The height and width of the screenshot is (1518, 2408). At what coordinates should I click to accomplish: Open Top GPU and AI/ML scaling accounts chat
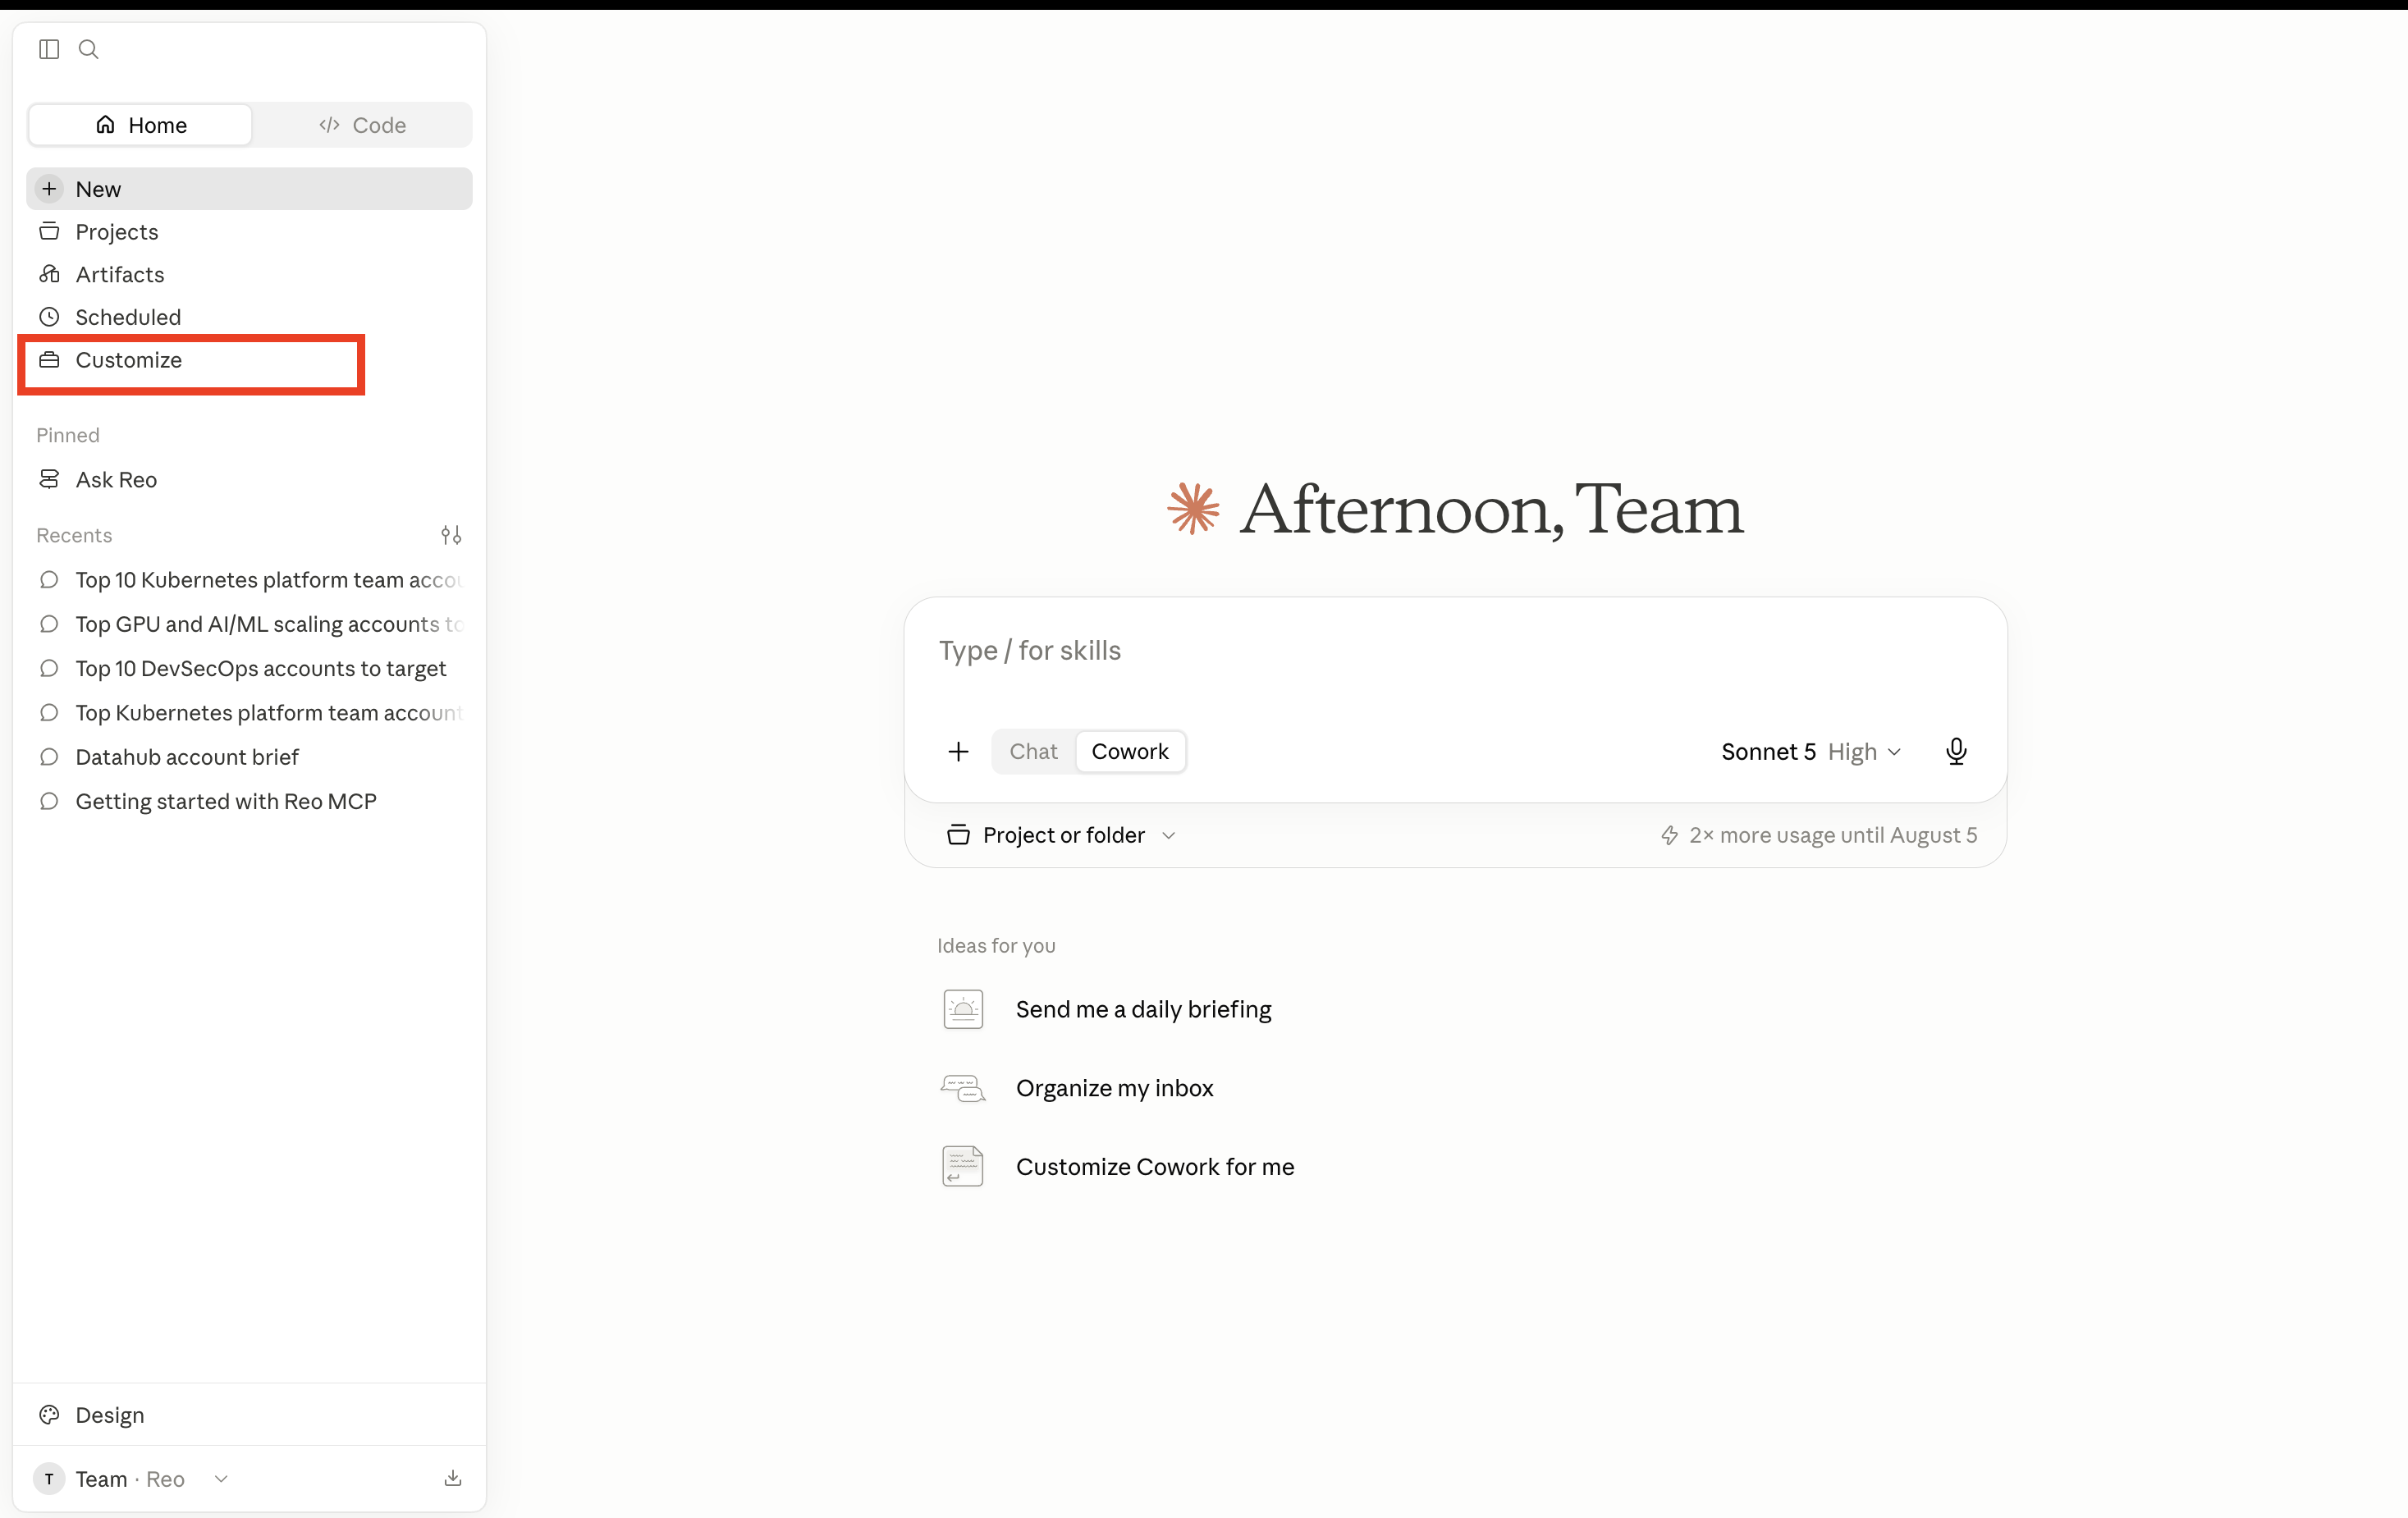pyautogui.click(x=249, y=624)
